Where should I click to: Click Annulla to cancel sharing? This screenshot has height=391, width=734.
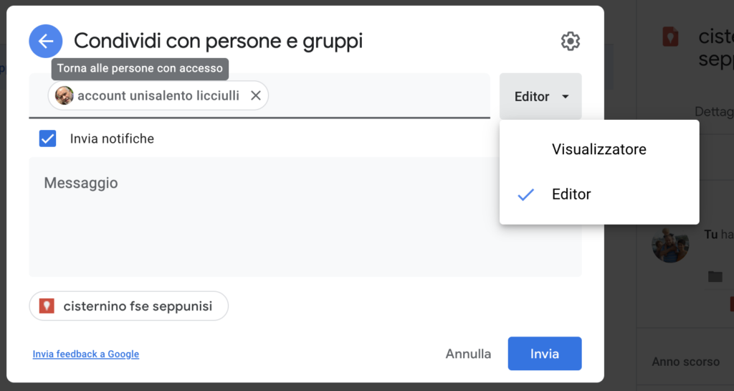click(x=468, y=354)
